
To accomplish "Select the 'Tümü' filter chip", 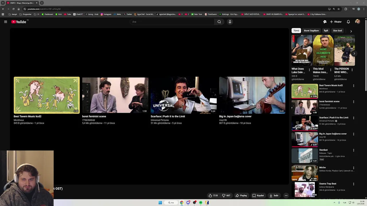I will (296, 31).
